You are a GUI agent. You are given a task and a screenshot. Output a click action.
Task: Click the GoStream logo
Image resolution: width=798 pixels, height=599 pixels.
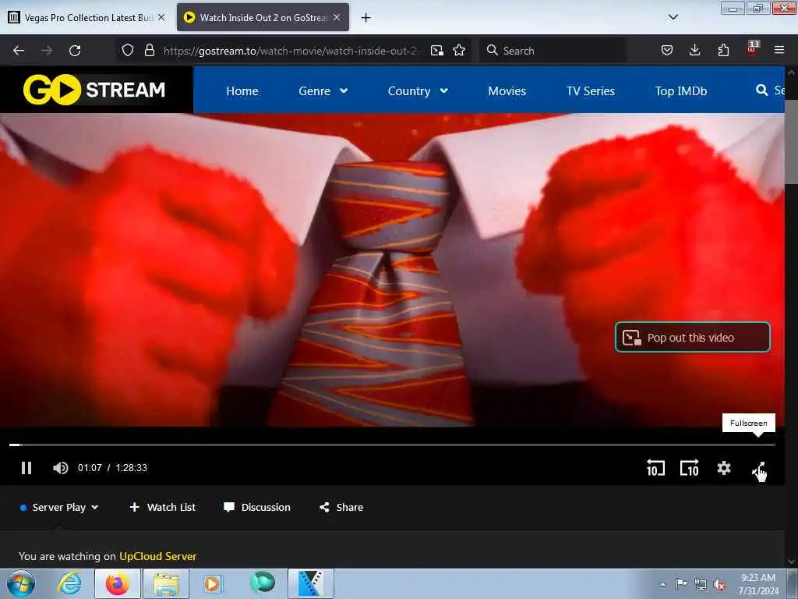(94, 90)
